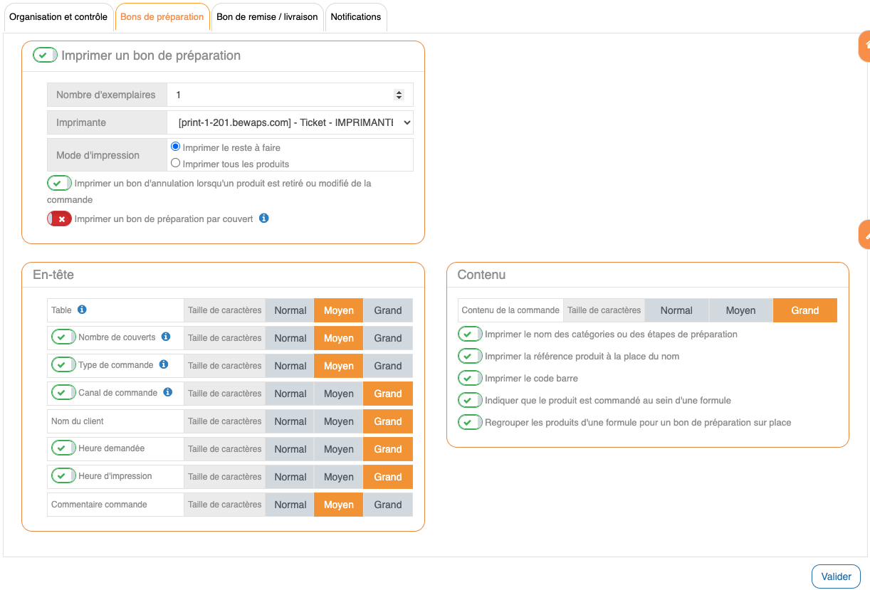Screen dimensions: 870x590
Task: Click upper orange side icon at right edge
Action: pyautogui.click(x=865, y=46)
